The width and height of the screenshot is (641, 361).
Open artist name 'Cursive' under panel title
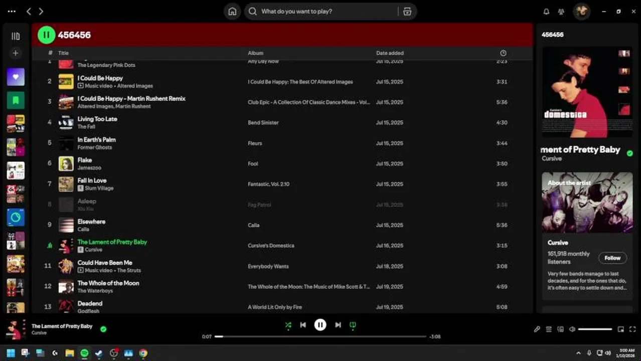tap(552, 158)
